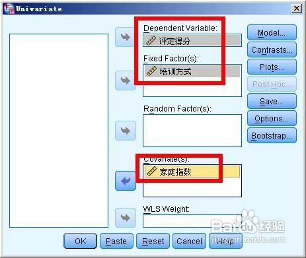This screenshot has height=258, width=306.
Task: Open the Save... dialog
Action: [x=272, y=101]
